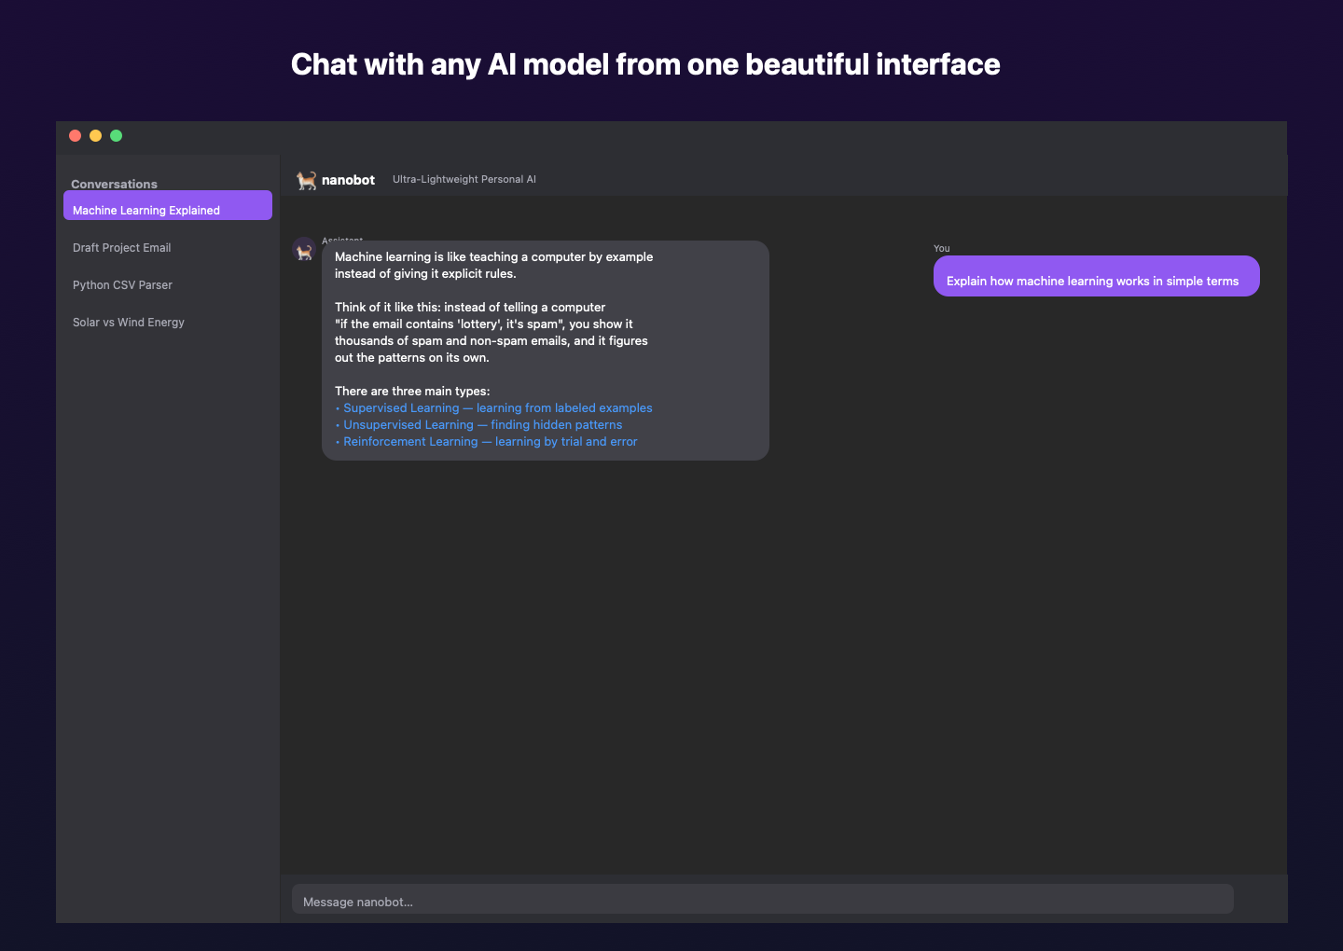The image size is (1343, 951).
Task: Focus the Message nanobot input field
Action: point(762,899)
